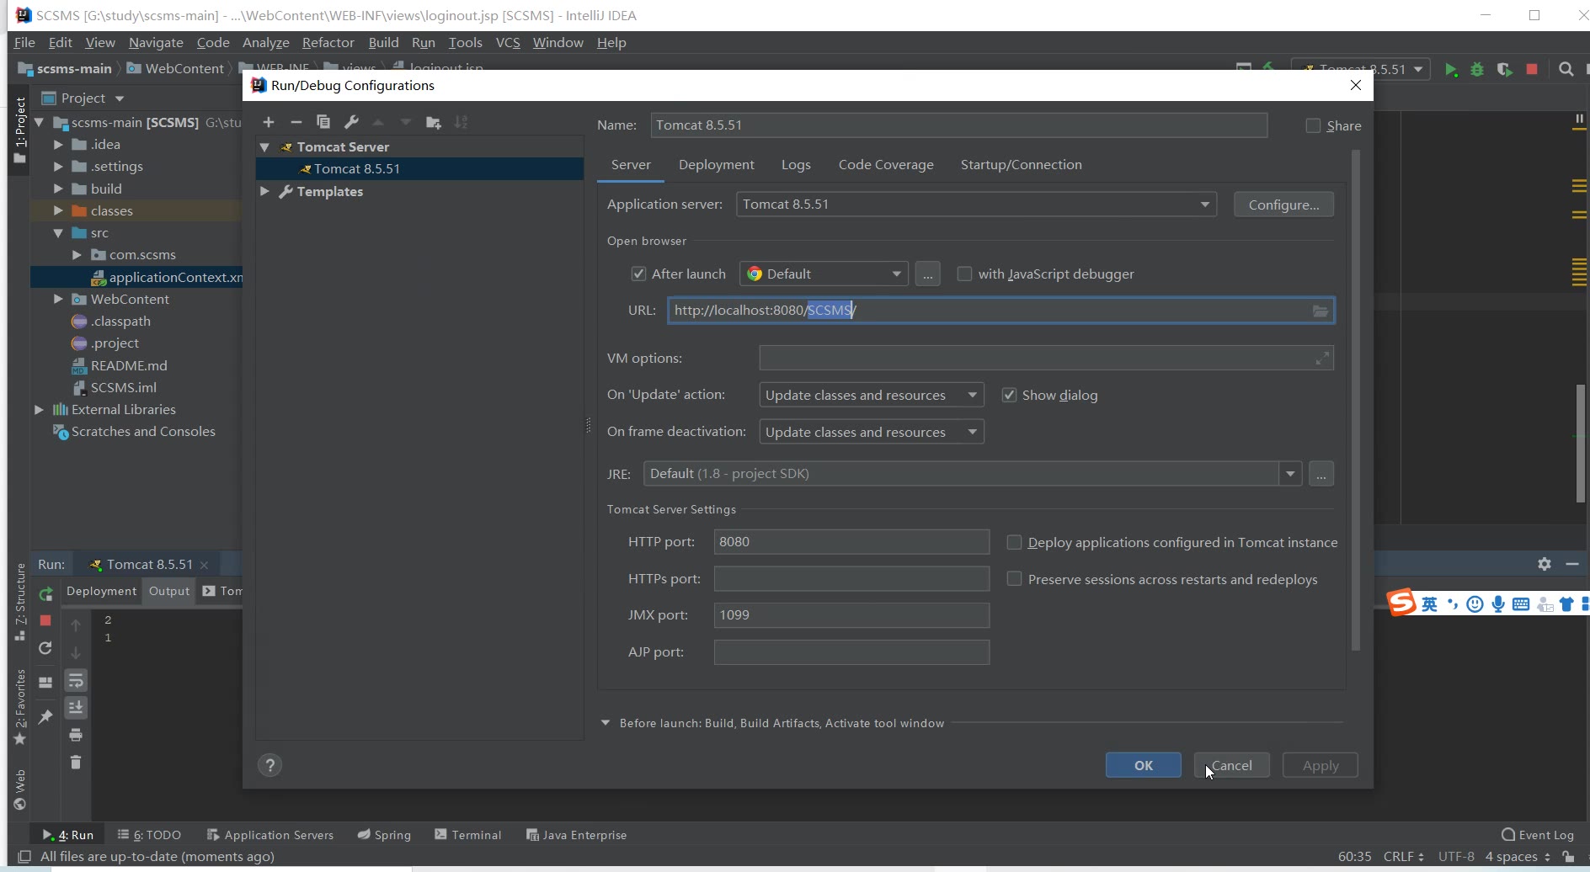Rerun server icon in Run panel
1590x872 pixels.
pos(45,593)
